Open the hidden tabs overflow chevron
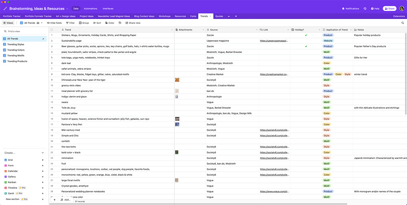The image size is (407, 205). tap(229, 16)
